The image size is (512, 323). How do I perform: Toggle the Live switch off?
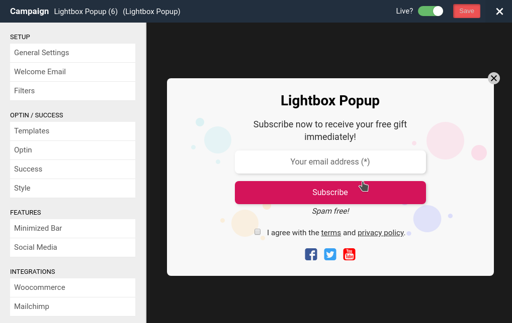(431, 11)
